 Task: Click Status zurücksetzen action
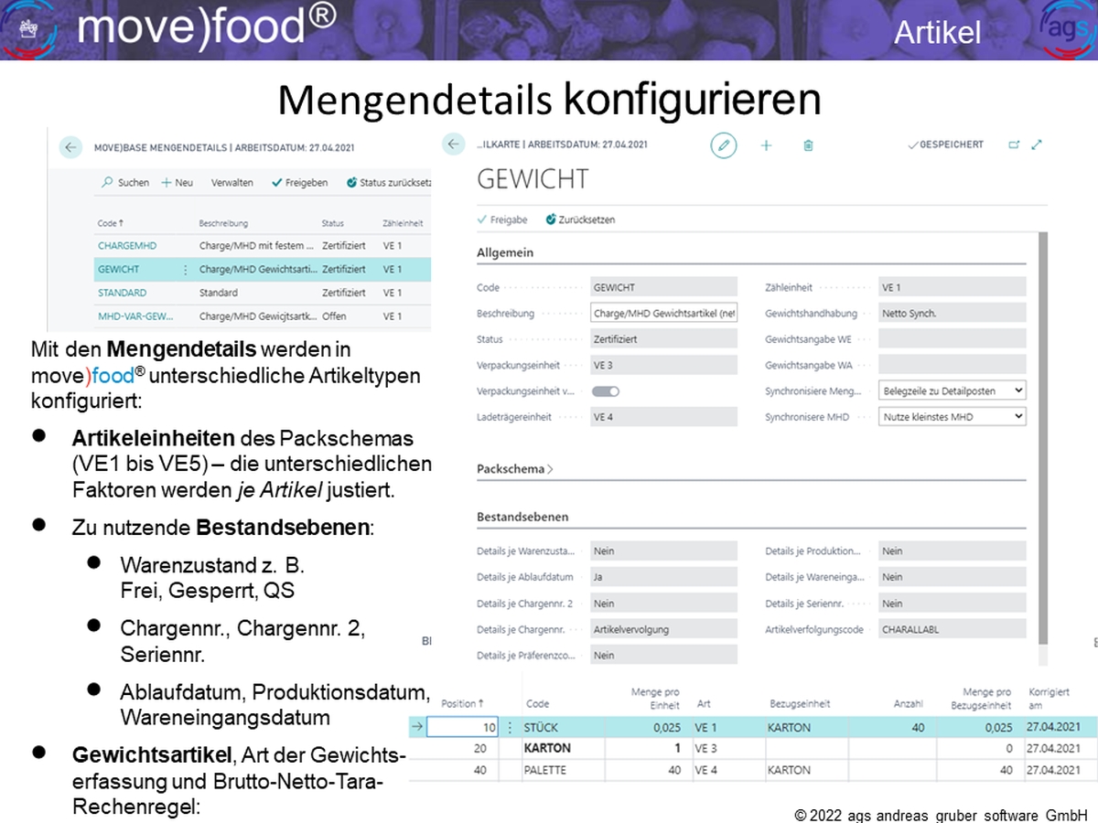[389, 183]
